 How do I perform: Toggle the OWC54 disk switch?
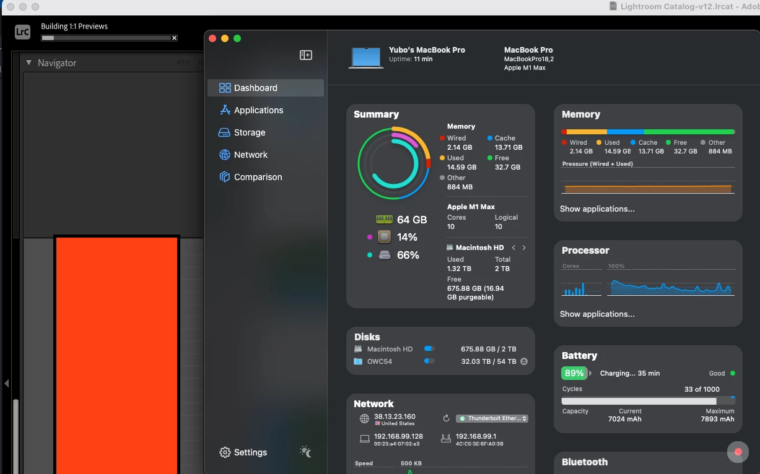coord(429,361)
